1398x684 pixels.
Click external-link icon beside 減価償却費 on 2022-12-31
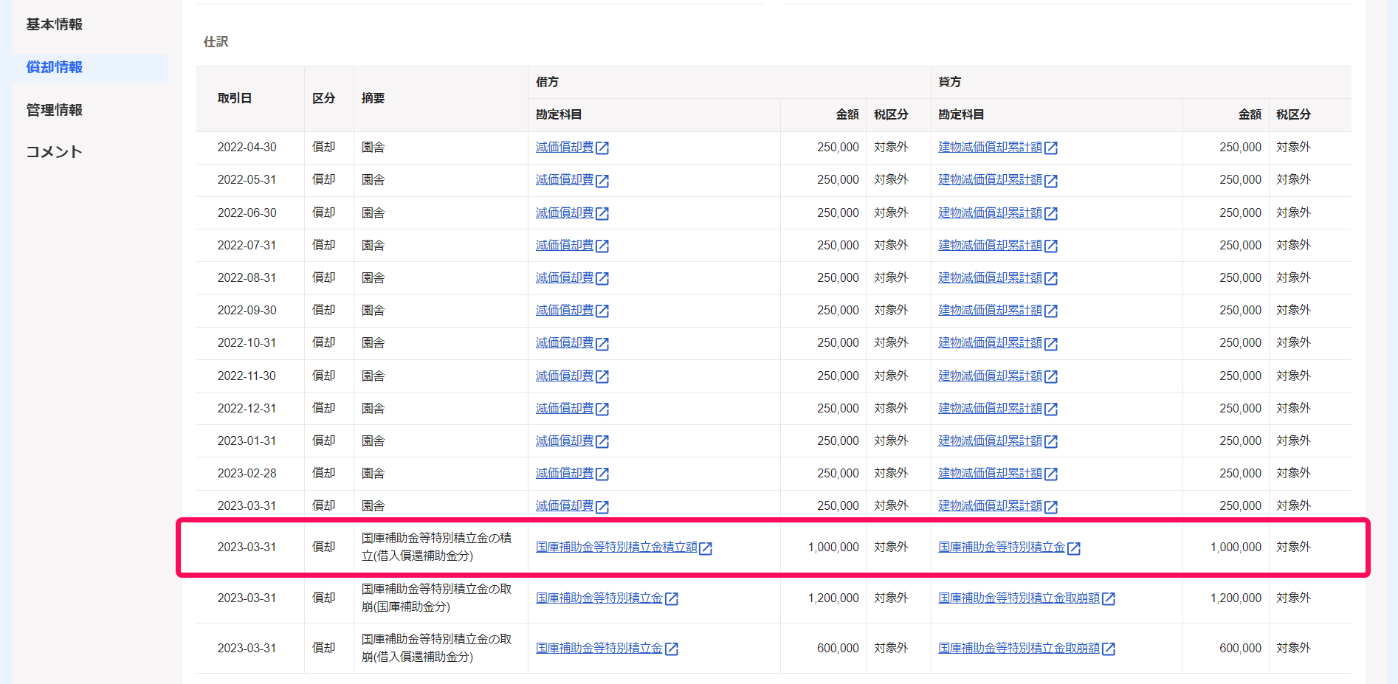click(602, 409)
